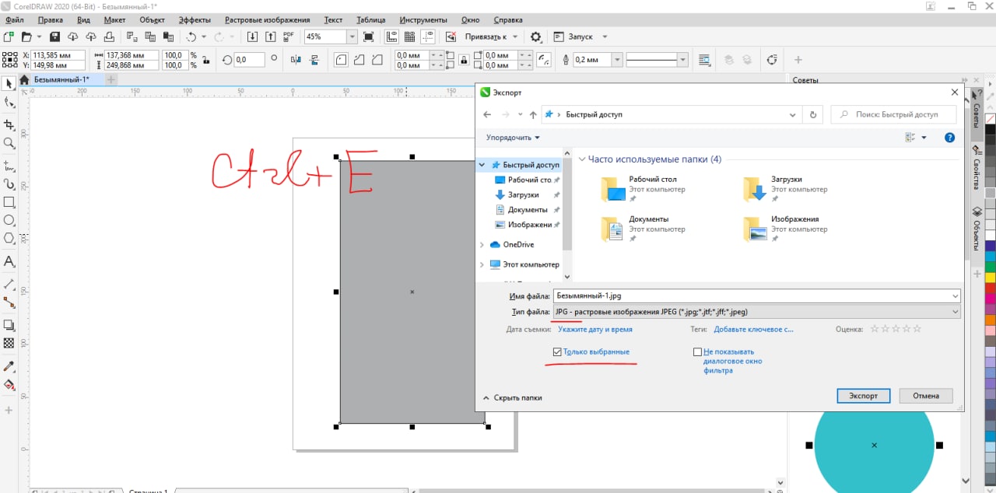Image resolution: width=996 pixels, height=493 pixels.
Task: Expand the zoom level 45% dropdown
Action: point(352,37)
